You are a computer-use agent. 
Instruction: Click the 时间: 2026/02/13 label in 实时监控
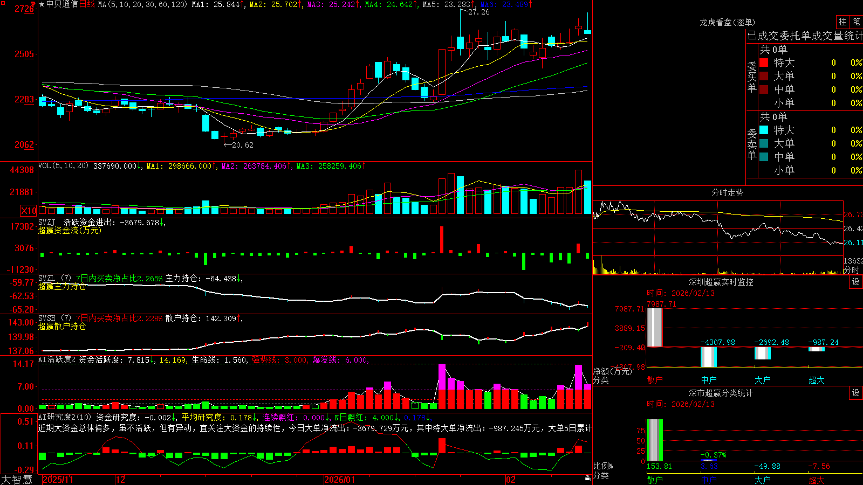click(x=680, y=293)
